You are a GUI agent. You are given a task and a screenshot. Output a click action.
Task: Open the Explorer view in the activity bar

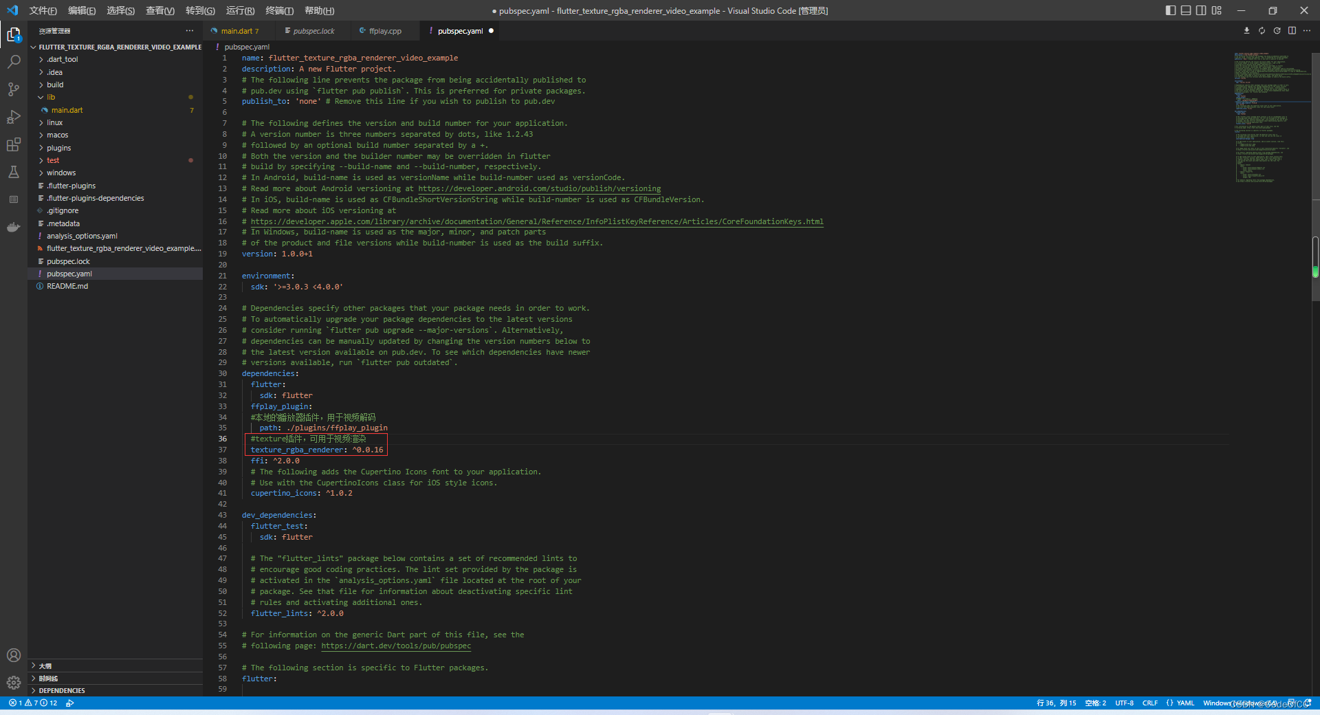[x=14, y=34]
